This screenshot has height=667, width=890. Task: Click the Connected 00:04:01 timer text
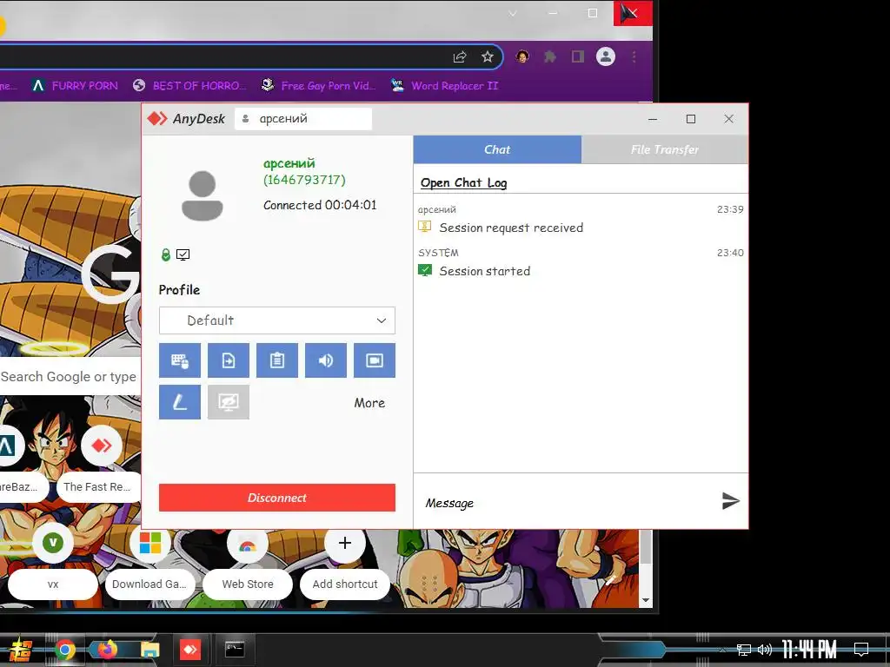(320, 205)
